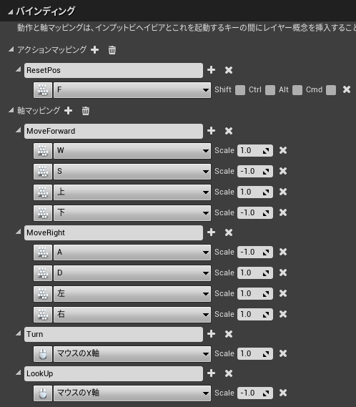Screen dimensions: 356x407
Task: Click Scale value for マウスのY軸
Action: 255,393
